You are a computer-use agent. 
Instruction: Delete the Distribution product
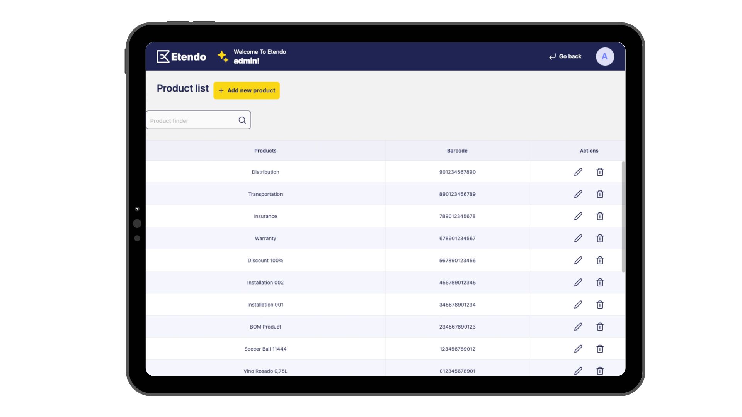point(600,172)
